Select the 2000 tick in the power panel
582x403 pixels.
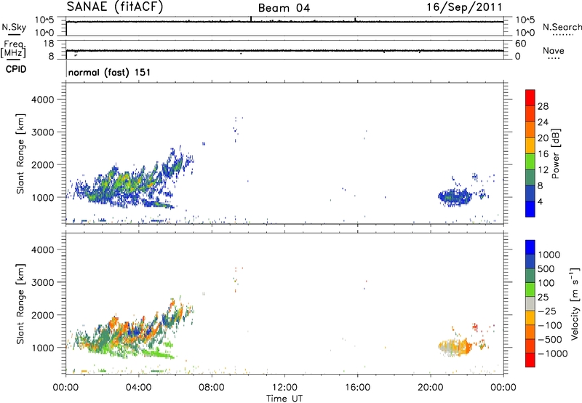(x=43, y=164)
